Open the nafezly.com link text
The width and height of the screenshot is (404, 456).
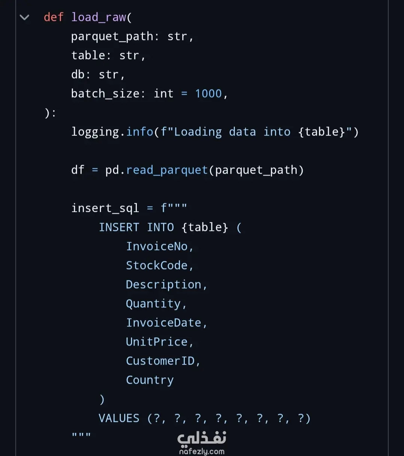pos(202,452)
